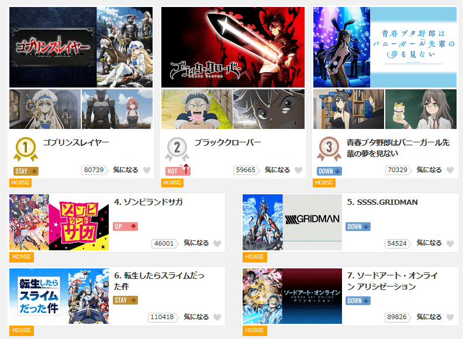Click 気になる label on ゴブリンスレイヤー card

pyautogui.click(x=126, y=170)
